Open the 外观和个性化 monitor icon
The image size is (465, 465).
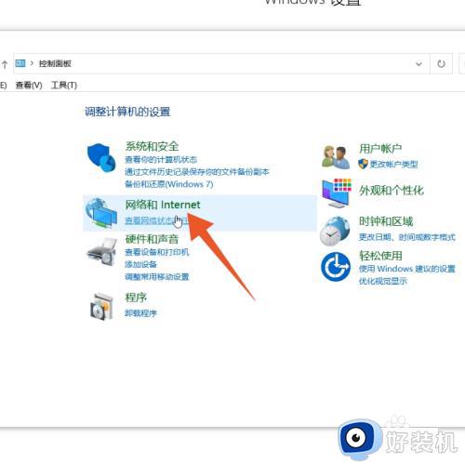coord(337,193)
